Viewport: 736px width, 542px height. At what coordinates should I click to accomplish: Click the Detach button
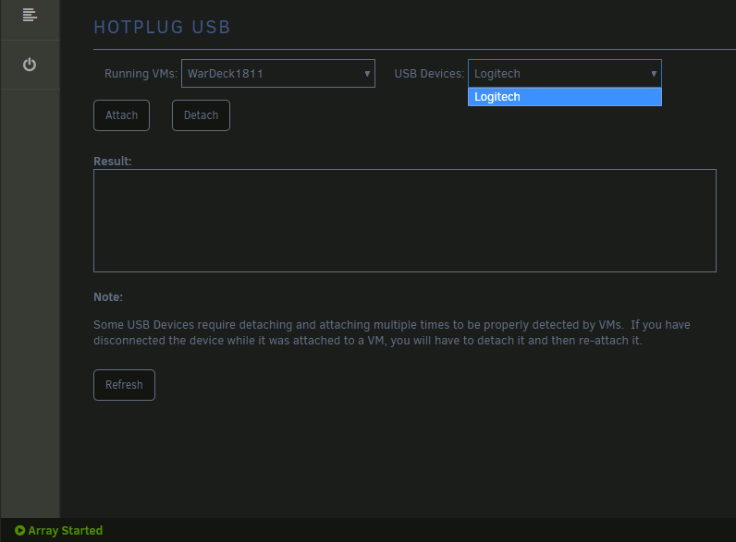pyautogui.click(x=201, y=115)
